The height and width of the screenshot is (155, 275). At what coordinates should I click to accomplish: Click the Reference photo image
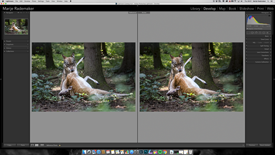click(x=84, y=77)
